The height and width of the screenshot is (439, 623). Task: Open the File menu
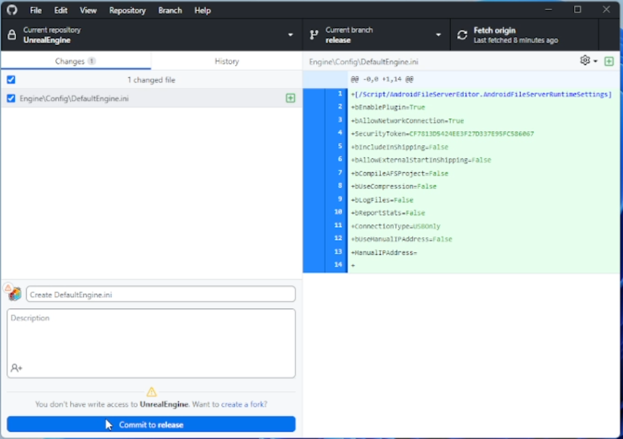36,10
